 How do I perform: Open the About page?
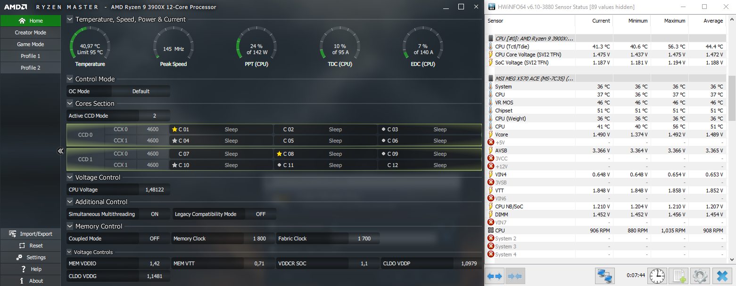pyautogui.click(x=30, y=281)
